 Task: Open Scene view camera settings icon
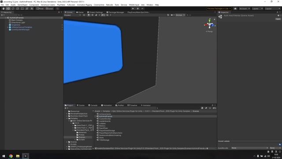(x=172, y=15)
